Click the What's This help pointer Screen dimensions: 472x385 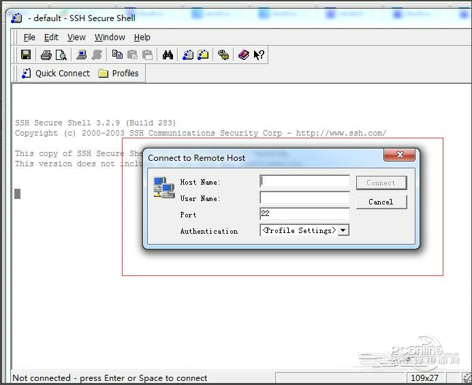pos(259,55)
